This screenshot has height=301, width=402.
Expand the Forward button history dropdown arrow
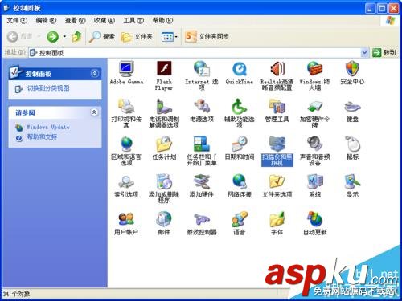point(64,36)
